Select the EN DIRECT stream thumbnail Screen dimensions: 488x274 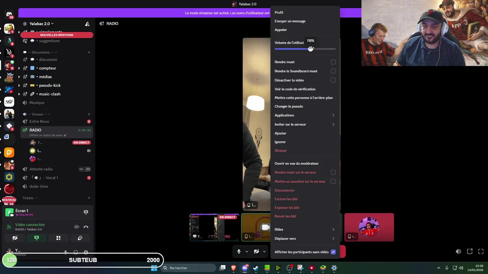coord(215,227)
